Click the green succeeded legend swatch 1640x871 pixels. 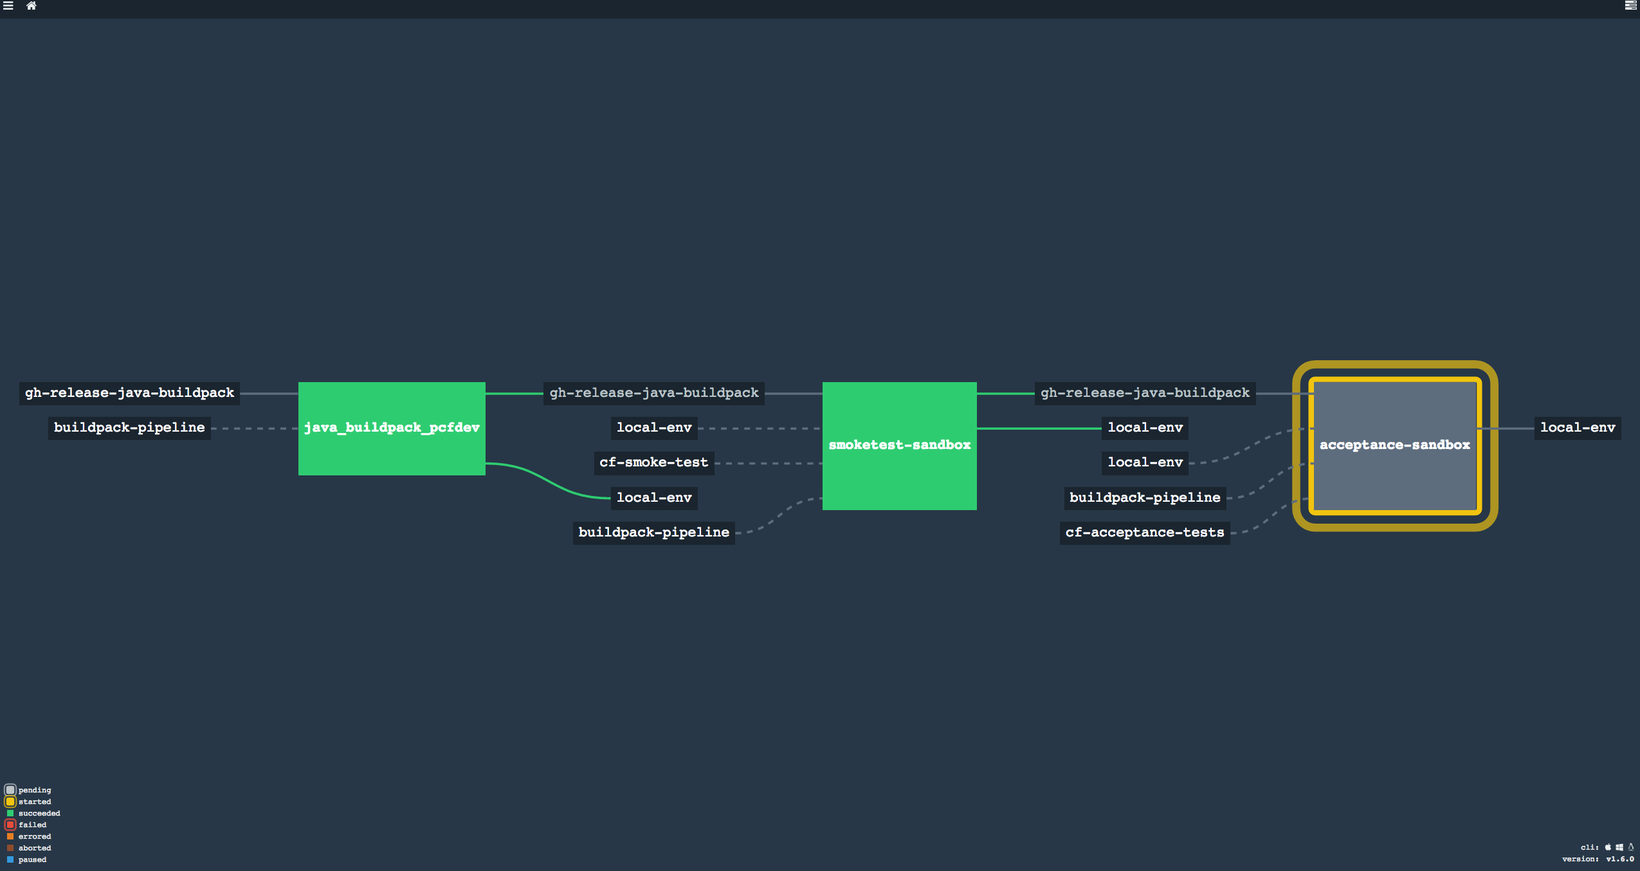tap(10, 813)
